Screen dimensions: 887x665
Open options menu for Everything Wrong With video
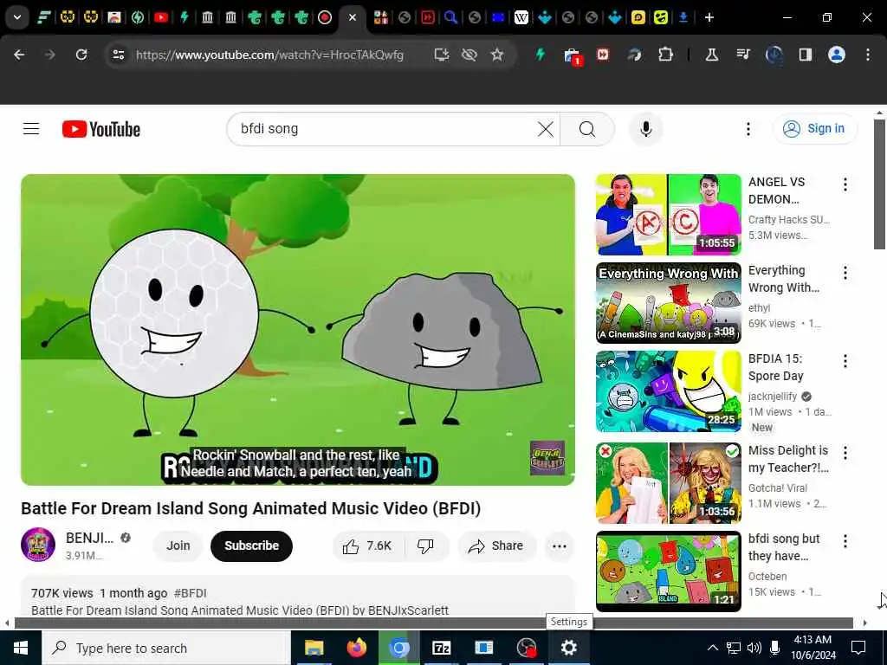845,273
